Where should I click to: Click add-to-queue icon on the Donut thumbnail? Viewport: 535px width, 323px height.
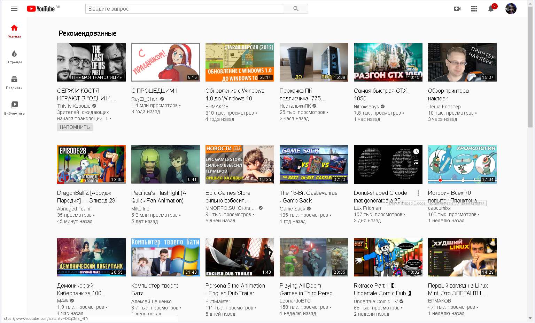point(416,162)
